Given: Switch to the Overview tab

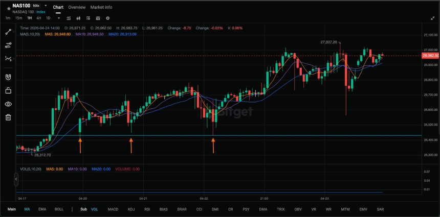Looking at the screenshot, I should pos(77,7).
